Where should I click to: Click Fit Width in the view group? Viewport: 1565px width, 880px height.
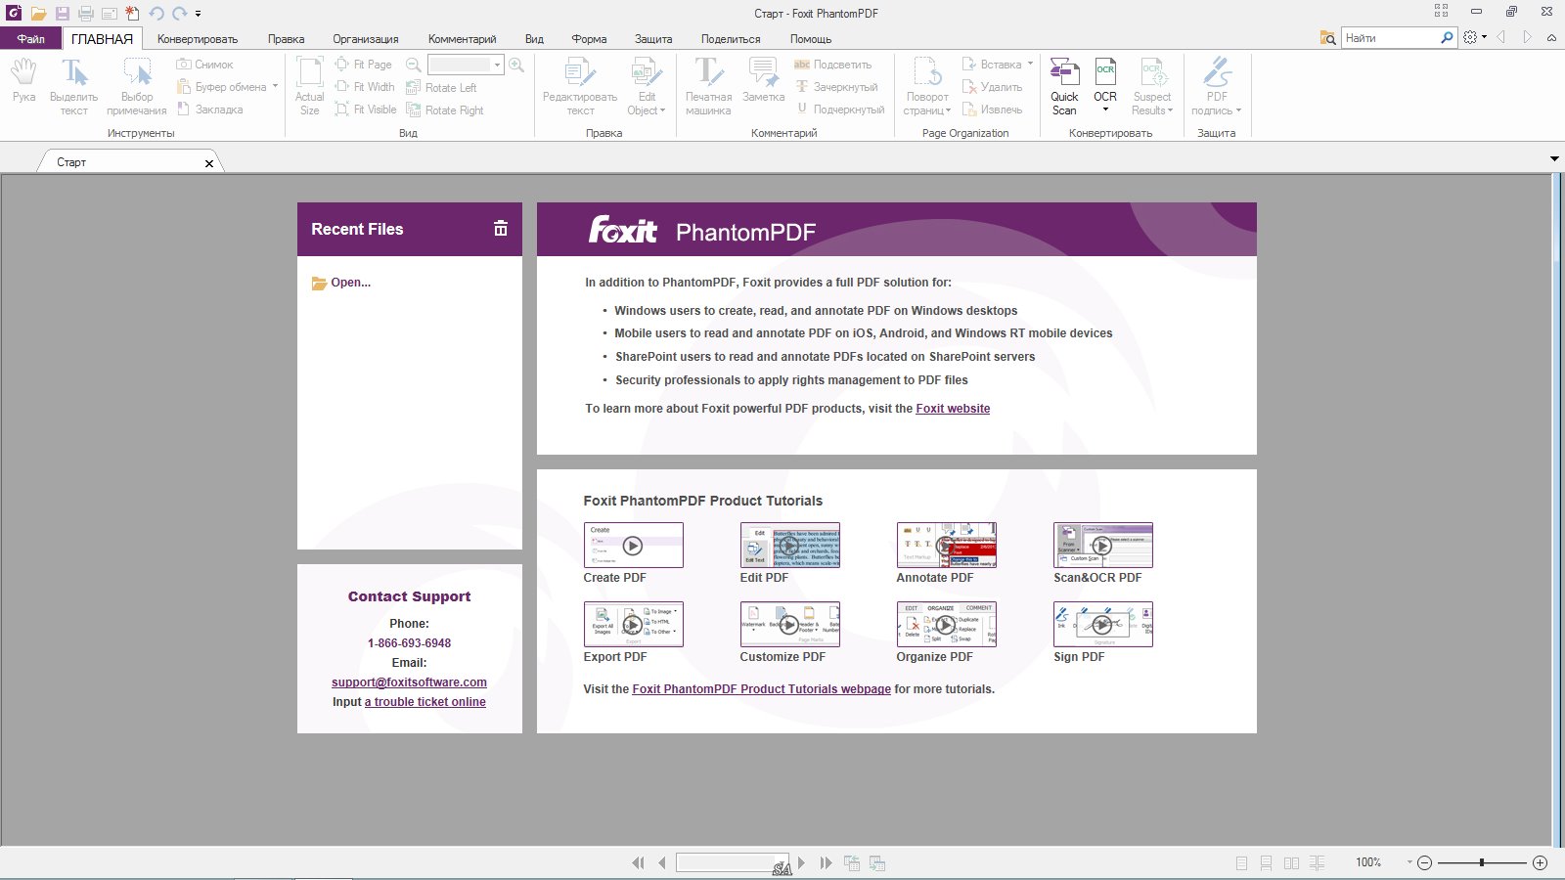coord(365,87)
